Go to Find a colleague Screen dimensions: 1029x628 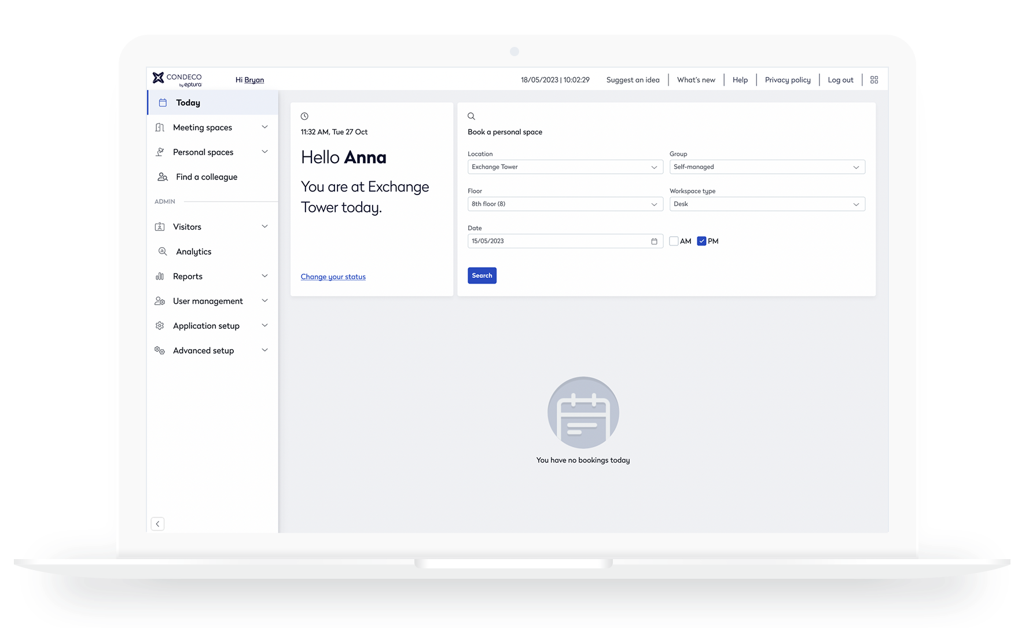pos(213,177)
